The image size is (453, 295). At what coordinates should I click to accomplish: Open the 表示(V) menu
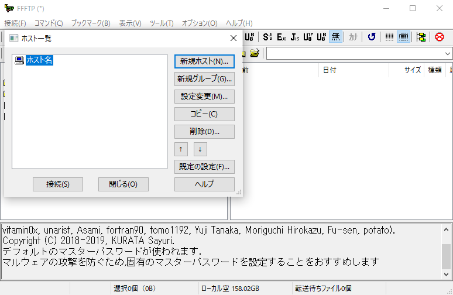[x=130, y=23]
